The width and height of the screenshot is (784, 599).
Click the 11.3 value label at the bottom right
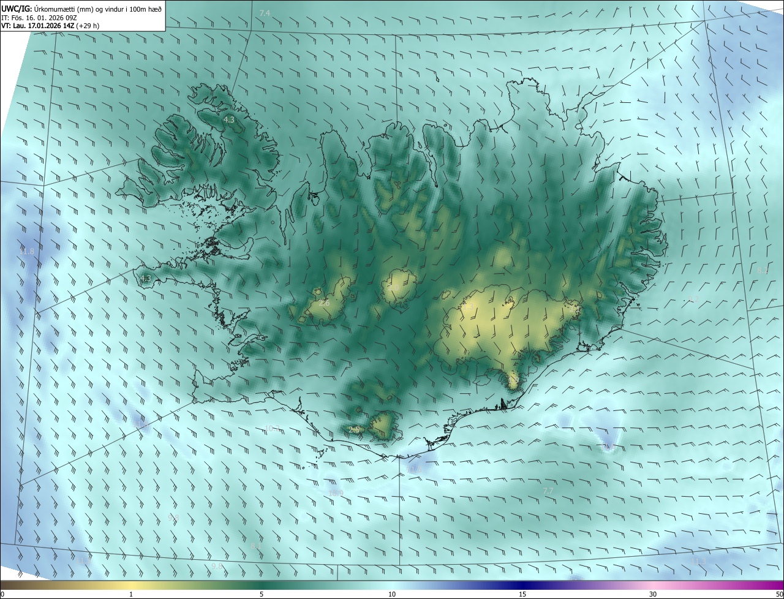click(698, 561)
